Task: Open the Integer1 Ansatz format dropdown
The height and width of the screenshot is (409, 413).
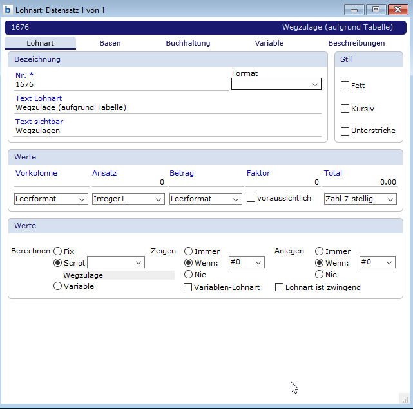Action: pos(128,199)
